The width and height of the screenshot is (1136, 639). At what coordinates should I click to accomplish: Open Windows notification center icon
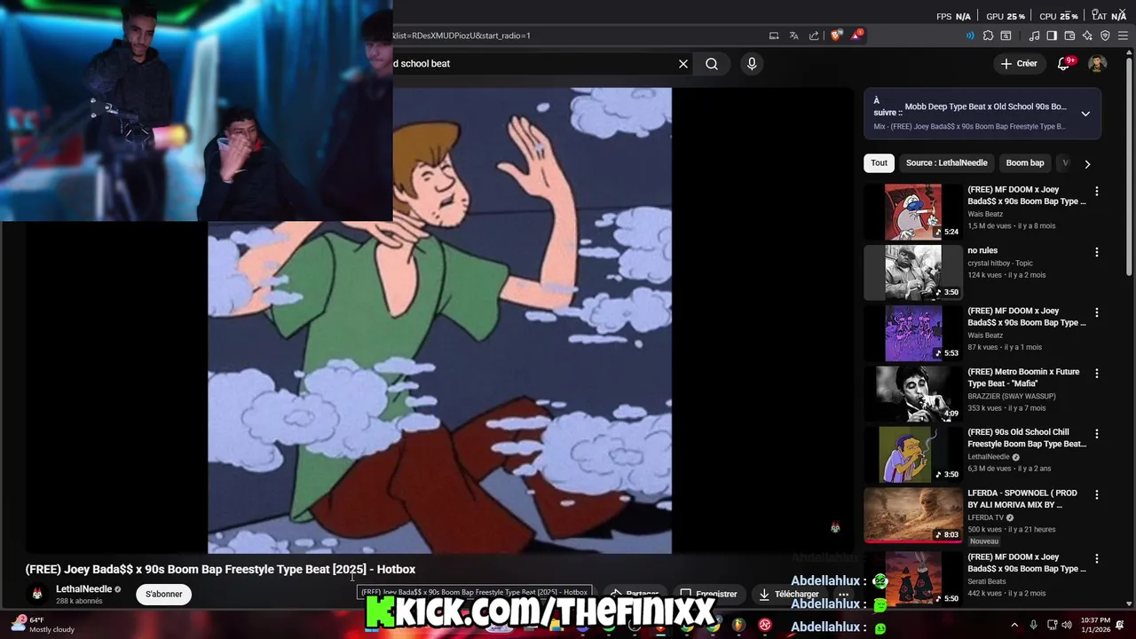tap(1121, 625)
